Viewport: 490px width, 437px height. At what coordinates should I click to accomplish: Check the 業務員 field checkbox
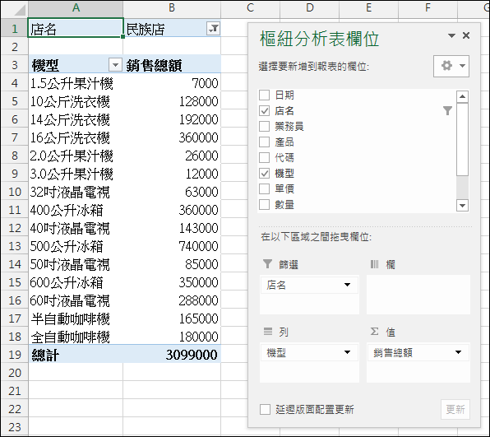[x=265, y=126]
